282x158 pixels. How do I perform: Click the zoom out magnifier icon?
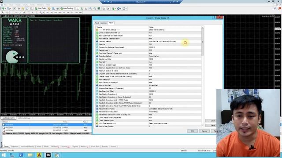(x=95, y=8)
